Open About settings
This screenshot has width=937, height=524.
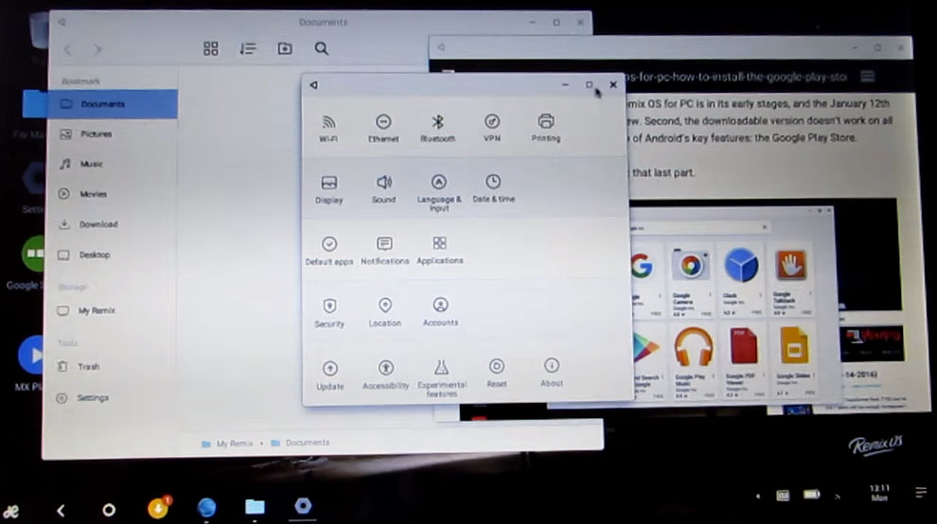pyautogui.click(x=552, y=373)
